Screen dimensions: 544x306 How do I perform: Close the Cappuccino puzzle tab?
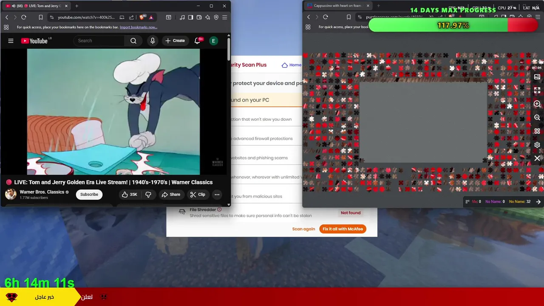point(368,6)
